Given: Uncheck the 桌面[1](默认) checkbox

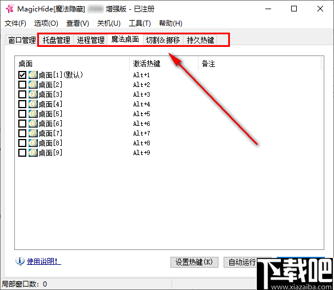Looking at the screenshot, I should point(22,75).
